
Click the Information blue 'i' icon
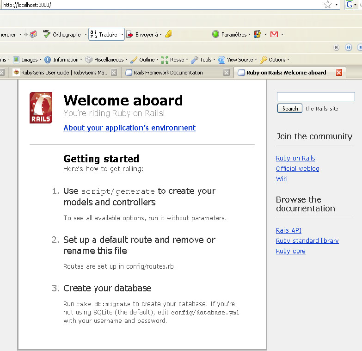point(48,60)
